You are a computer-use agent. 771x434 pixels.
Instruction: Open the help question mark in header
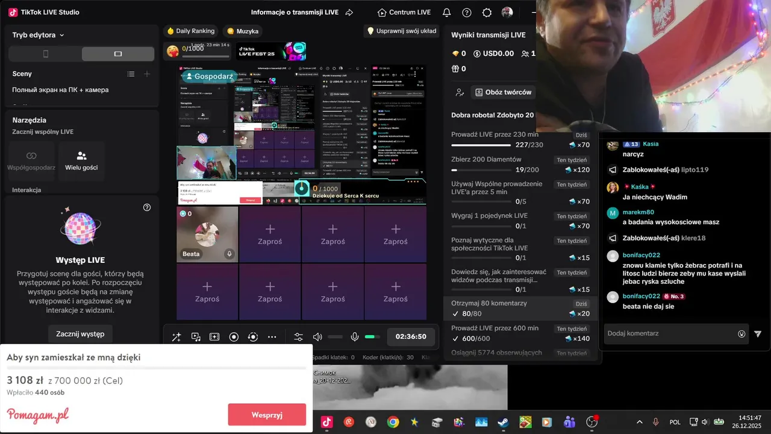tap(467, 12)
